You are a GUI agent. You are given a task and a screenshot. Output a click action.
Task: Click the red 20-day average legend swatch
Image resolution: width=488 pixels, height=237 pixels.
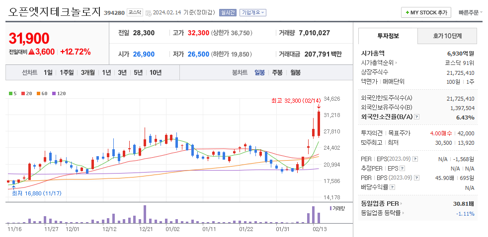point(23,94)
